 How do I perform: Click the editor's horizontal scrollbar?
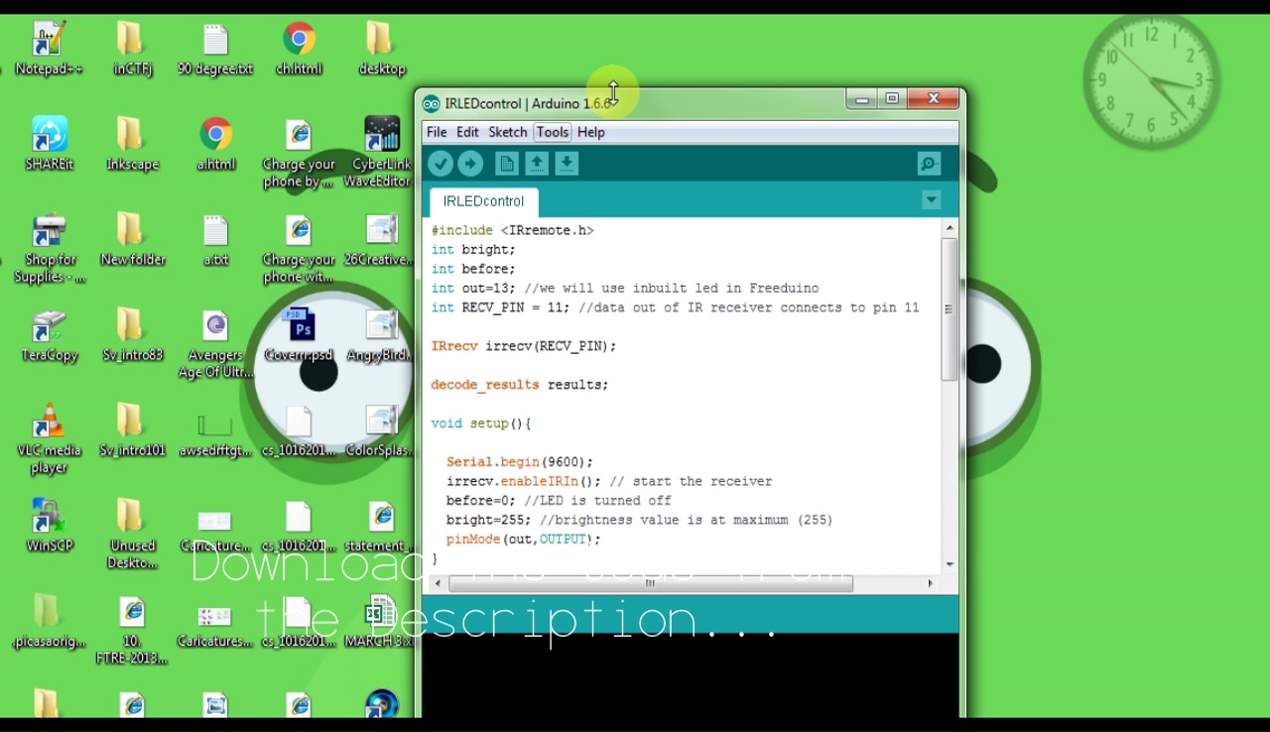[649, 583]
